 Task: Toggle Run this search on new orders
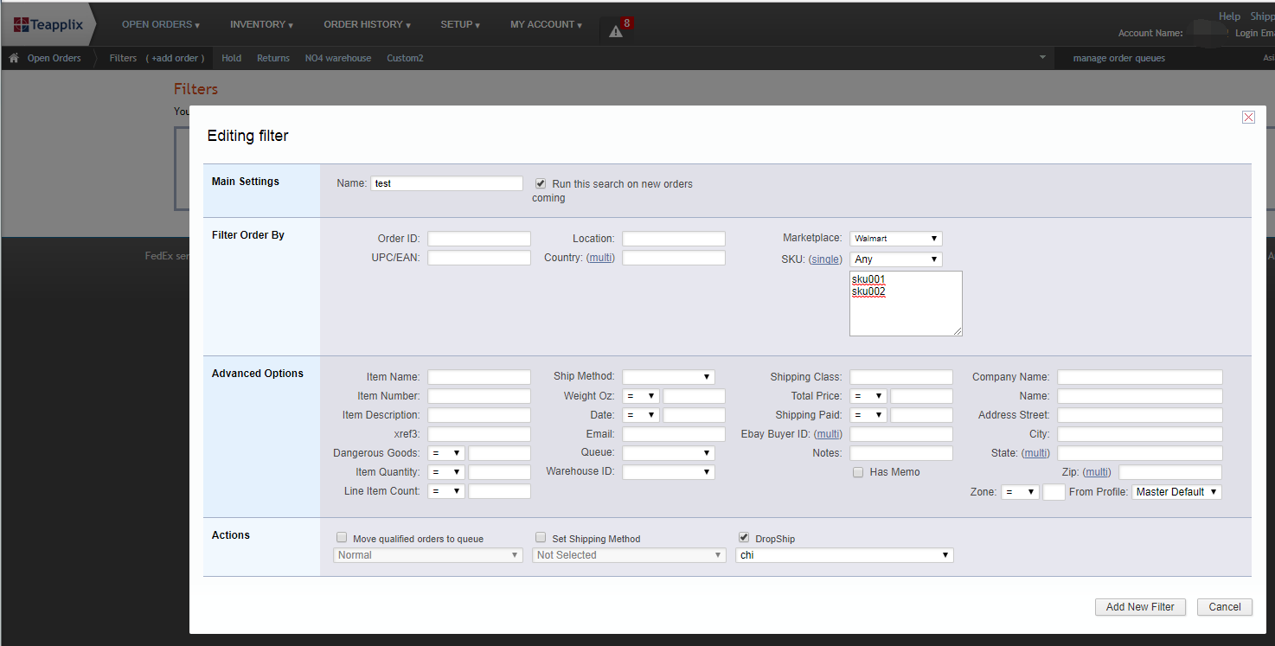point(541,183)
